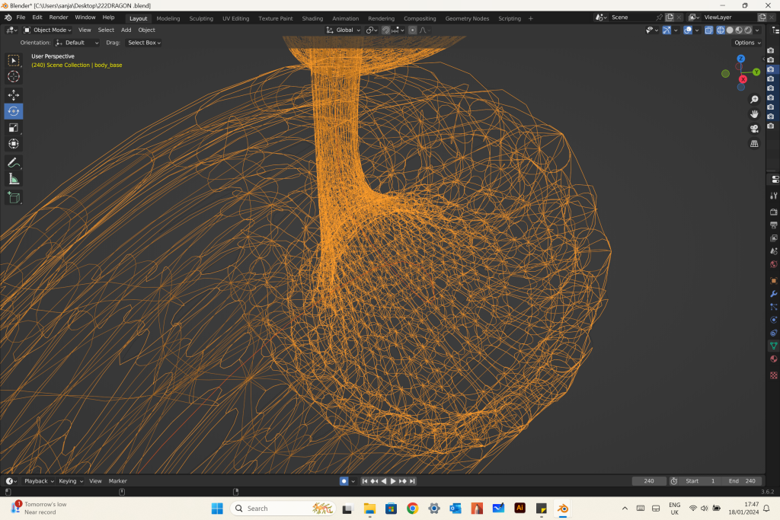The width and height of the screenshot is (780, 520).
Task: Open the Orientation Default dropdown
Action: 78,43
